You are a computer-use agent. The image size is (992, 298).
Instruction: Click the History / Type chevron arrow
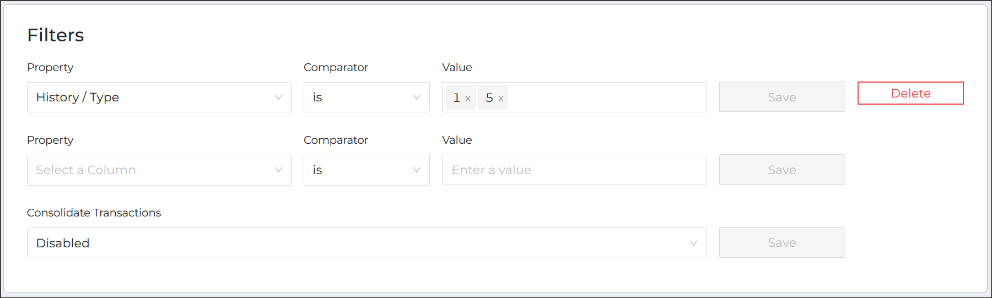[278, 97]
